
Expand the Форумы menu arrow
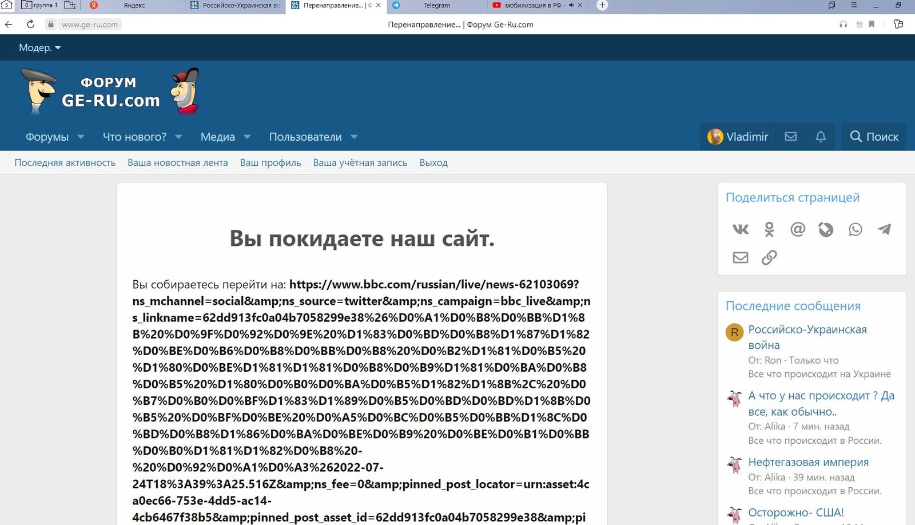81,137
